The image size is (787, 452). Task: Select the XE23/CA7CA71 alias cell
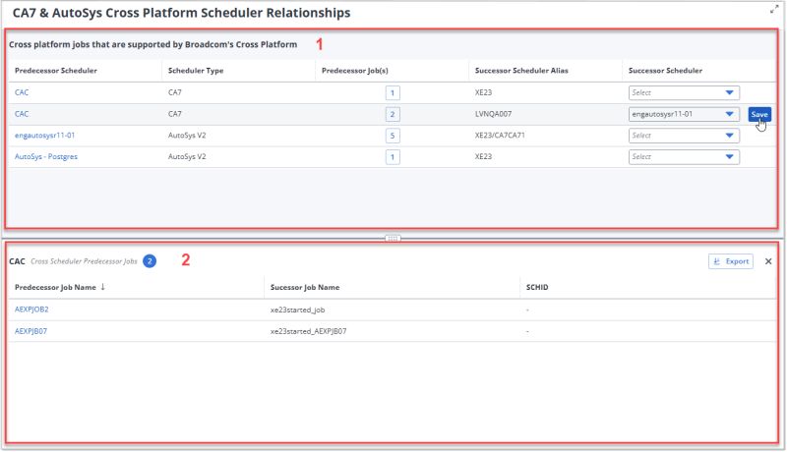[x=500, y=136]
